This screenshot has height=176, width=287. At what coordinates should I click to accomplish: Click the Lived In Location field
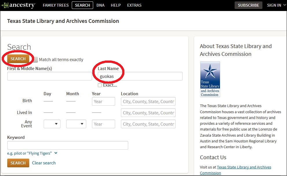pos(148,113)
